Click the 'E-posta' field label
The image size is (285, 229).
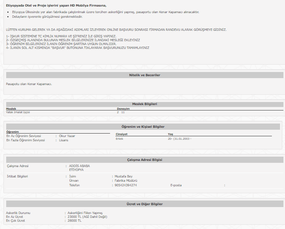point(176,185)
